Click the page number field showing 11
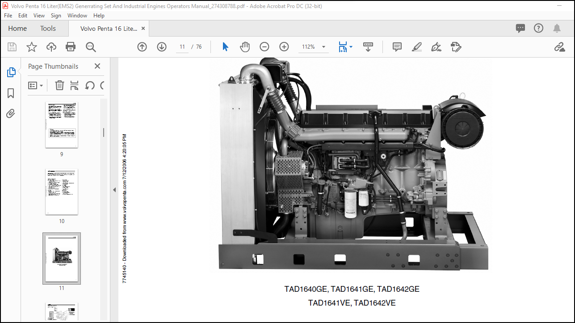Viewport: 575px width, 323px height. tap(182, 47)
